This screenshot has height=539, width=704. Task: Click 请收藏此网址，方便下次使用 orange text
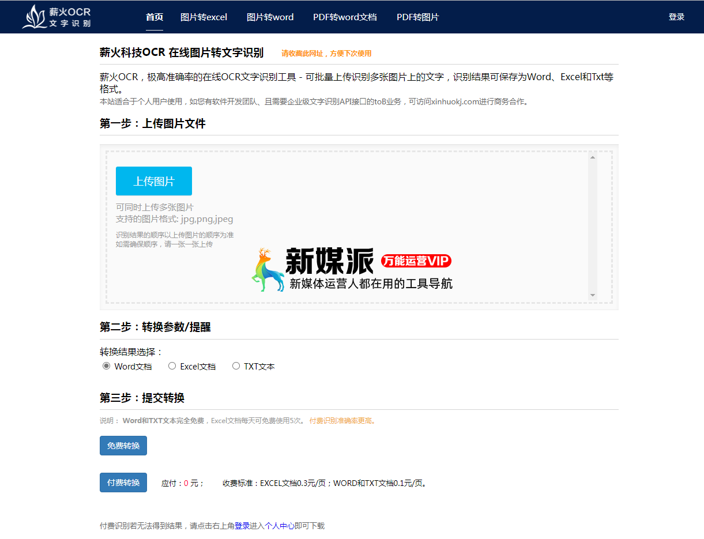[326, 54]
